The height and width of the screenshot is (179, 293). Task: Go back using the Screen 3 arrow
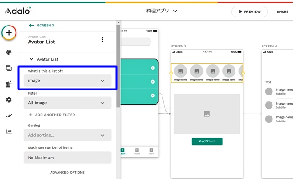[x=31, y=26]
